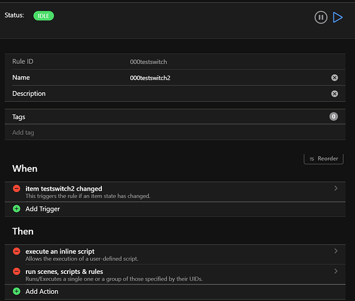Click the Reorder button

pyautogui.click(x=324, y=159)
